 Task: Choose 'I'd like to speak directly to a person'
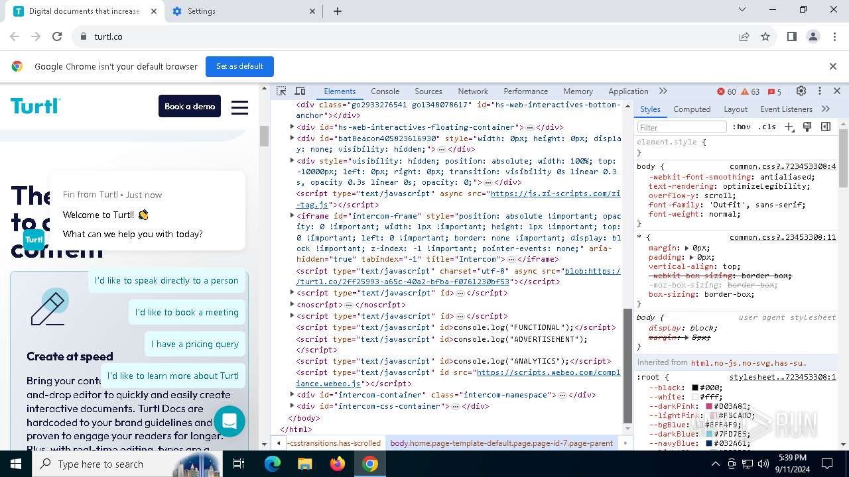point(166,280)
